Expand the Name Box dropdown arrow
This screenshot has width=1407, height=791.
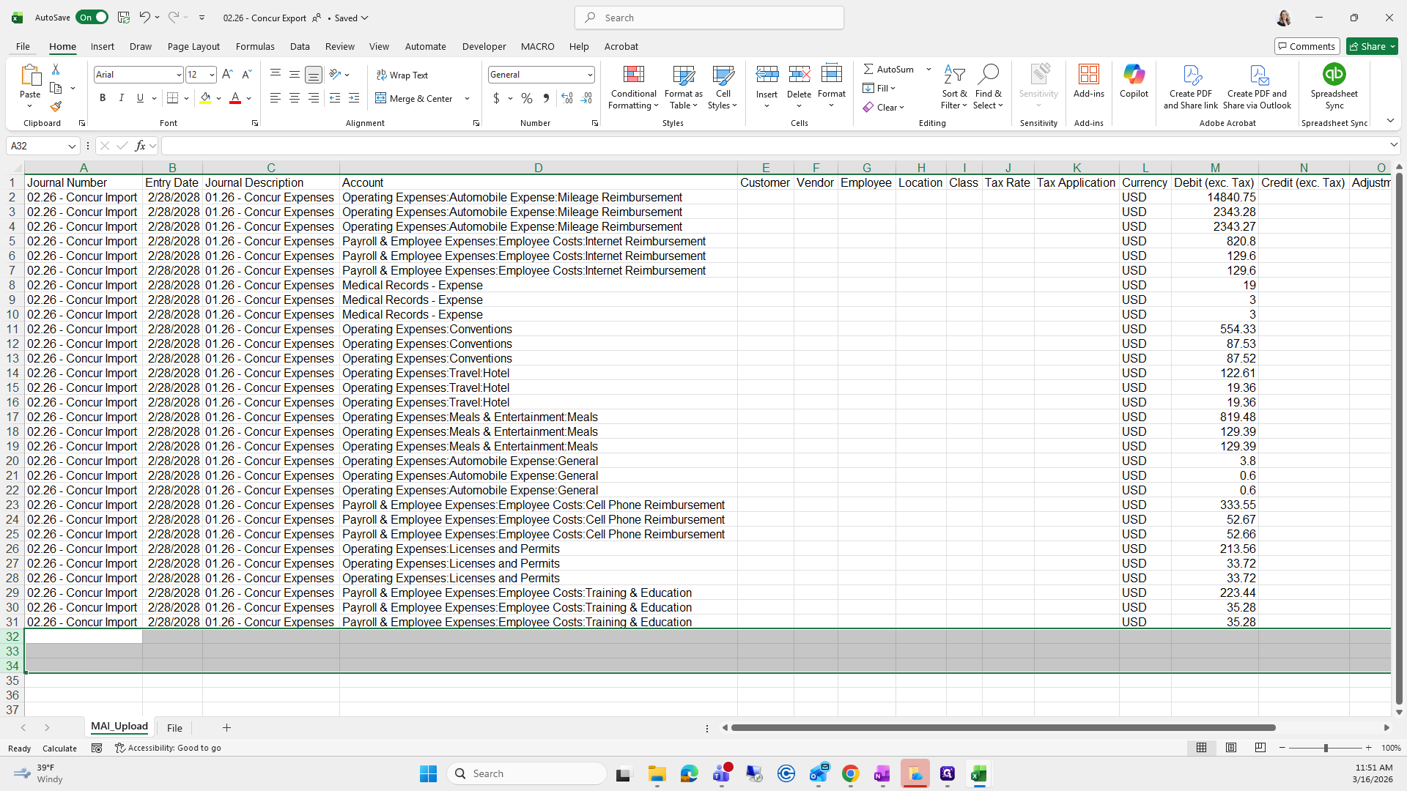point(72,146)
